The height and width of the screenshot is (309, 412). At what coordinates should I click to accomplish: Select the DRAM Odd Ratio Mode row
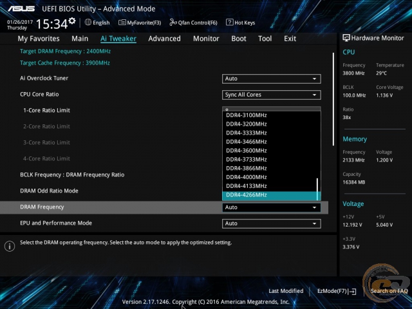coord(49,191)
